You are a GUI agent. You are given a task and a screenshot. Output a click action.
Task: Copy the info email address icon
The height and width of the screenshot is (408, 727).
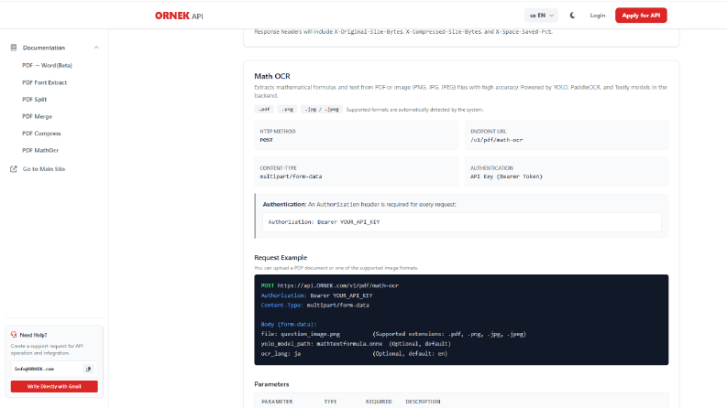pos(88,369)
